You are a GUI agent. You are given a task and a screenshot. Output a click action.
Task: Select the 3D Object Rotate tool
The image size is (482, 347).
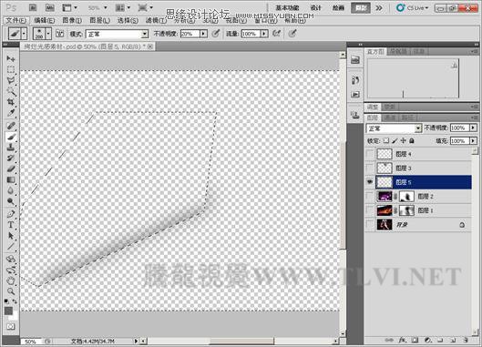(11, 259)
